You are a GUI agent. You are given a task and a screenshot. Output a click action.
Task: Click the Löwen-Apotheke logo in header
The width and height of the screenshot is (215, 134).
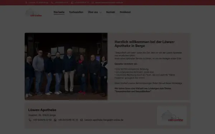click(x=34, y=13)
